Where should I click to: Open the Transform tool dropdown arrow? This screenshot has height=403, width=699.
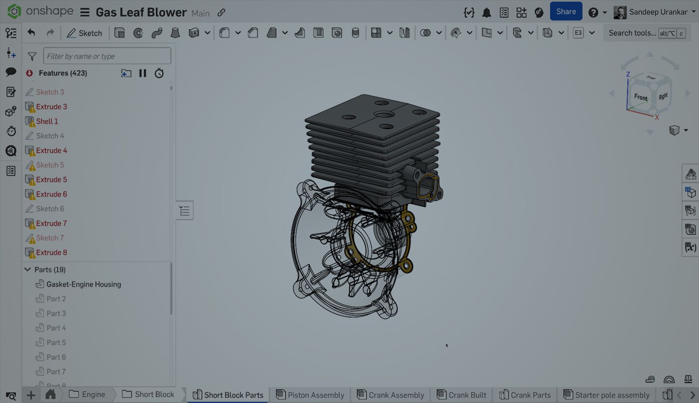coord(470,33)
